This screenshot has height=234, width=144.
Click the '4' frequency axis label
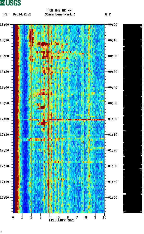50,217
